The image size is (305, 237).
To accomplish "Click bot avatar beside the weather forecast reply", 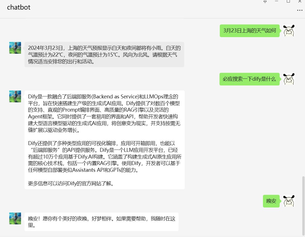I will pyautogui.click(x=15, y=48).
